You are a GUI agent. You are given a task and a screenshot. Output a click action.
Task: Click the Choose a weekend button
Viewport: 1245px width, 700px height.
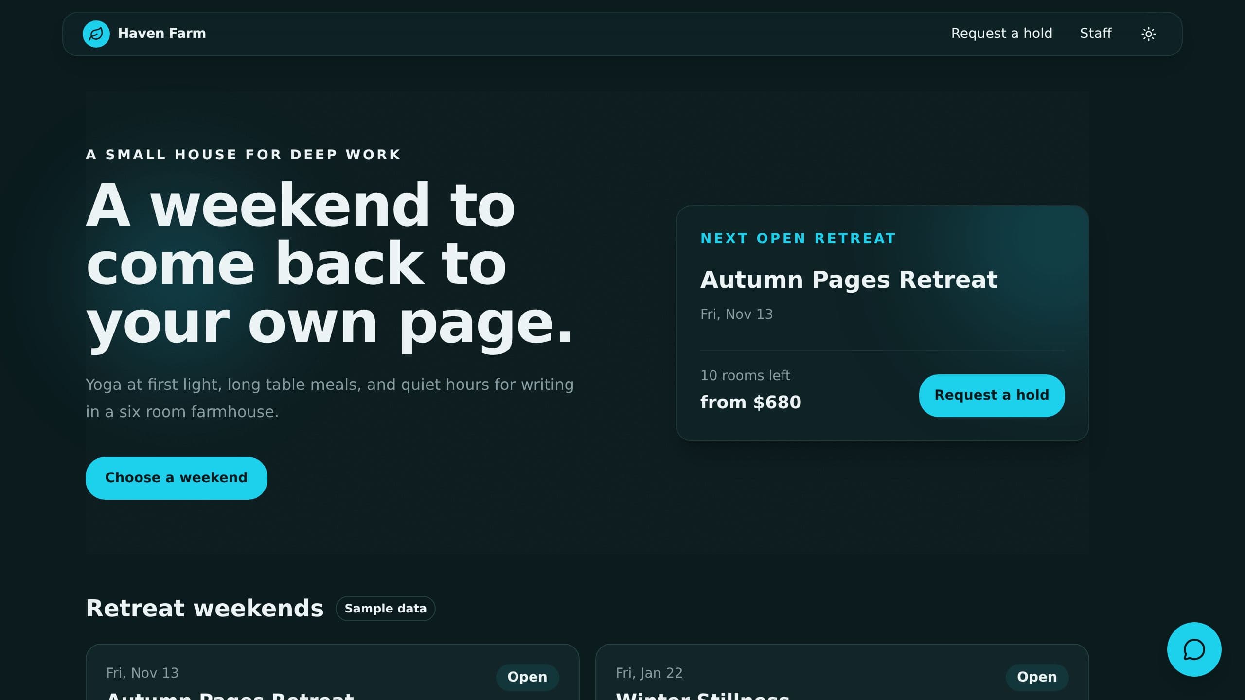(177, 478)
